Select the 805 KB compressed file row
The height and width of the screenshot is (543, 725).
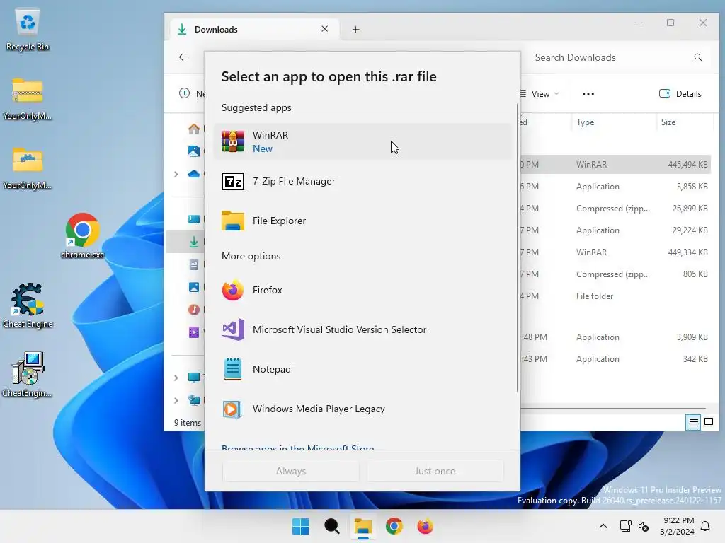click(x=615, y=274)
